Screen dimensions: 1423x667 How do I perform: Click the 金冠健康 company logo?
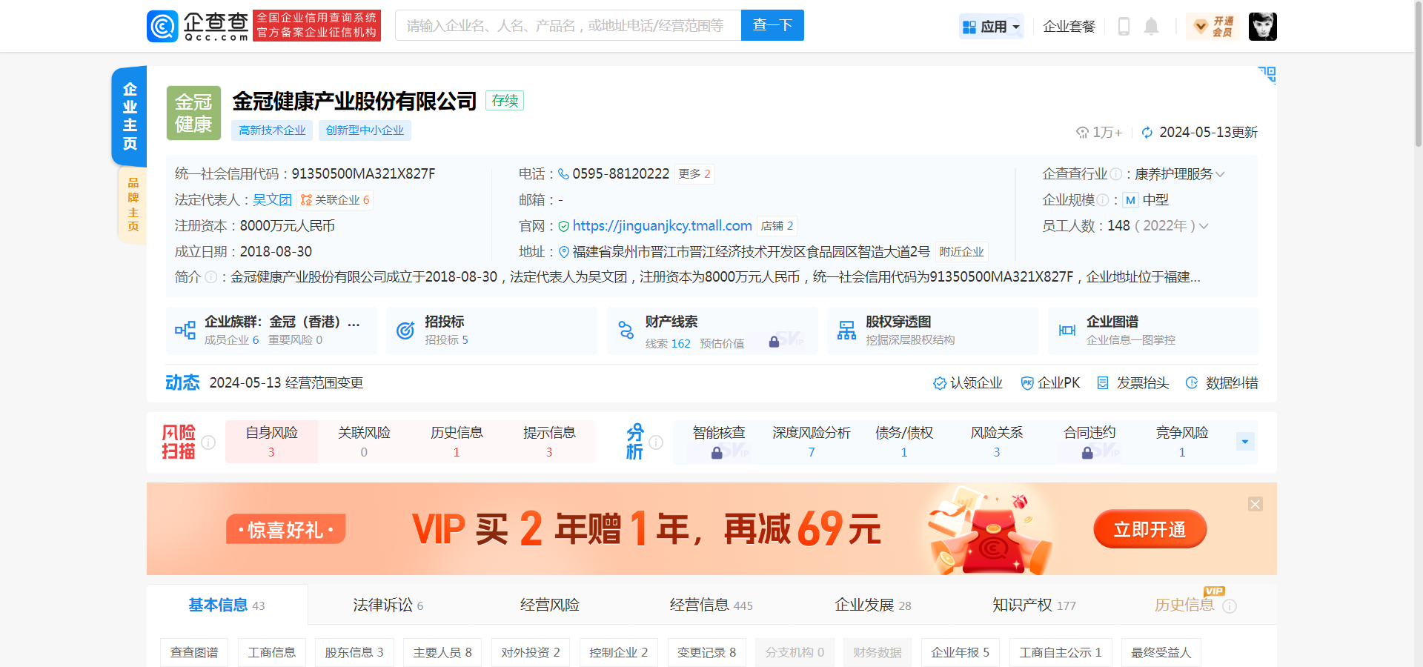[x=193, y=113]
